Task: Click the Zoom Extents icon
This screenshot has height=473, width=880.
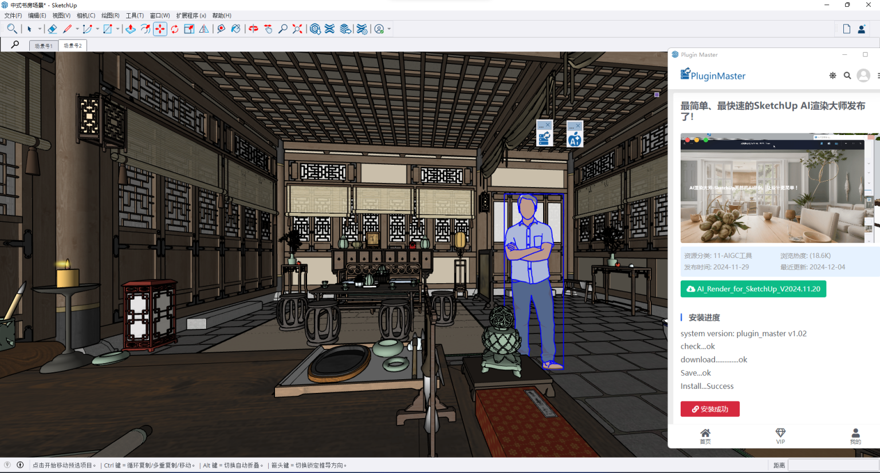Action: (x=297, y=29)
